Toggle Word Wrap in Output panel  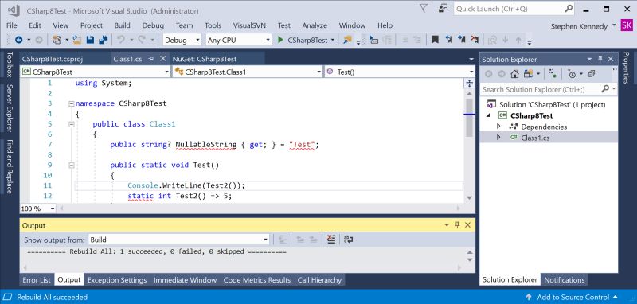[348, 240]
